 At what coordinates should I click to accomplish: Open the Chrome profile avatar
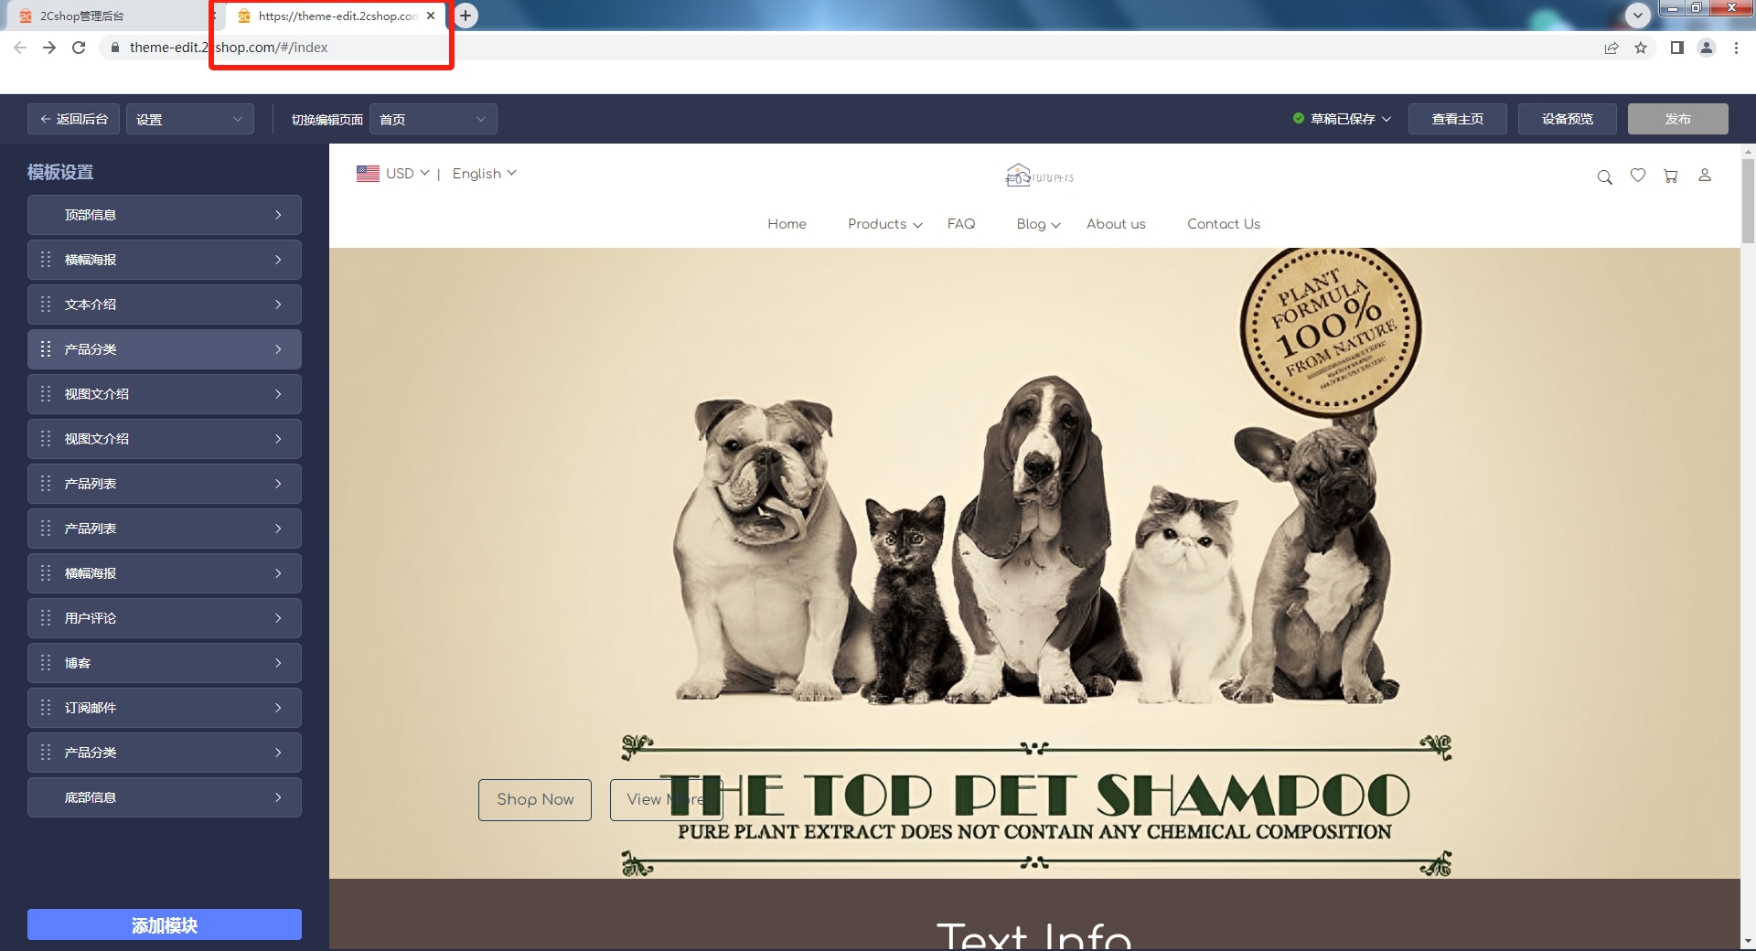pyautogui.click(x=1707, y=48)
